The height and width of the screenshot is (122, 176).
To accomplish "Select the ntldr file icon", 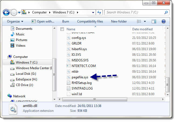I will (x=68, y=71).
